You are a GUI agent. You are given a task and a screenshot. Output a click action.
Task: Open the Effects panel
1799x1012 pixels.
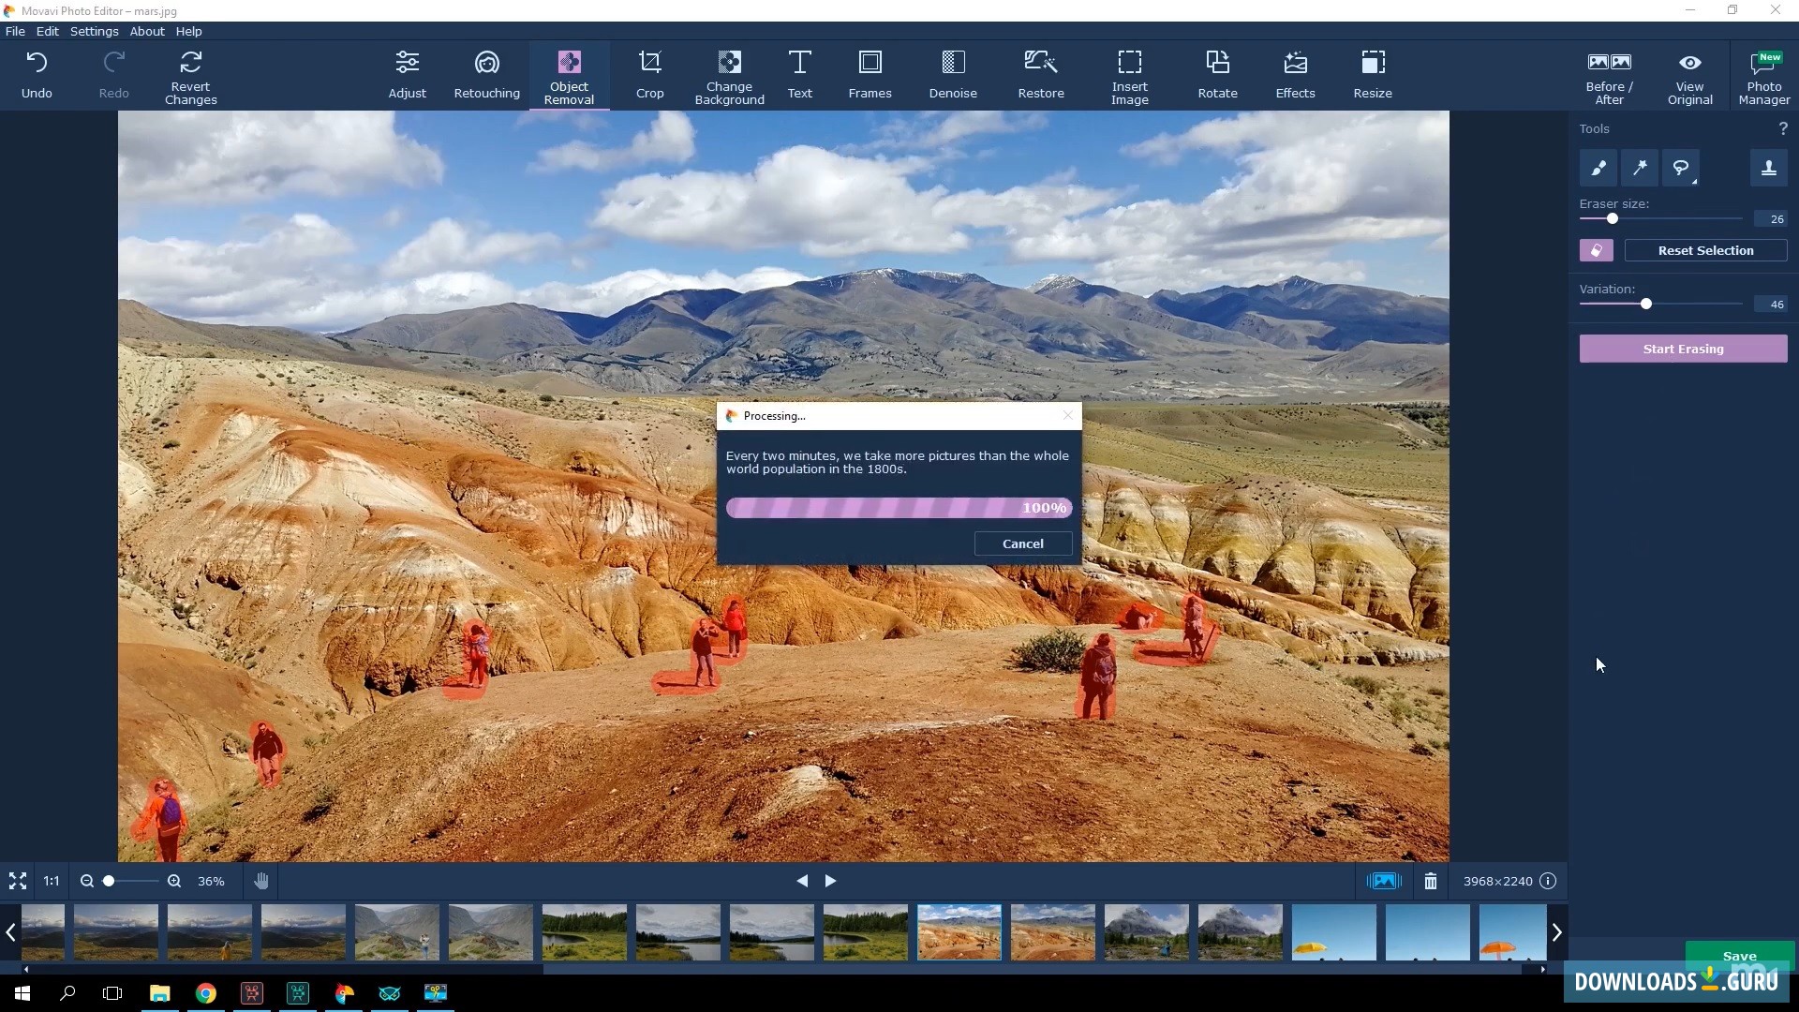(x=1295, y=74)
